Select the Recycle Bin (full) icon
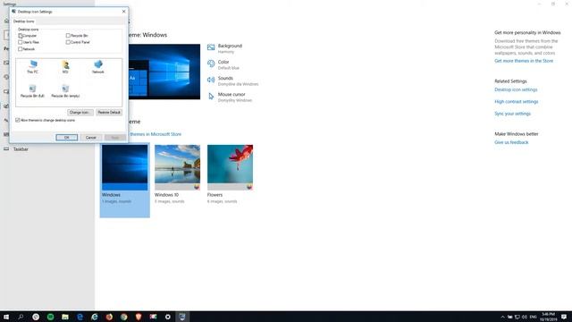Screen dimensions: 572x322 [32, 91]
